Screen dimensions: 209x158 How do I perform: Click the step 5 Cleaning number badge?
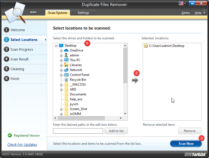tap(6, 69)
